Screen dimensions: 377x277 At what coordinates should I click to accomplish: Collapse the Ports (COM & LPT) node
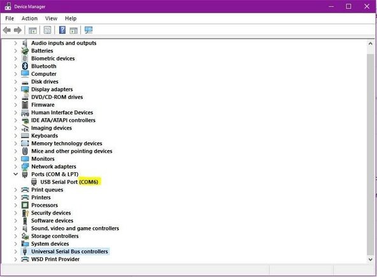click(16, 174)
